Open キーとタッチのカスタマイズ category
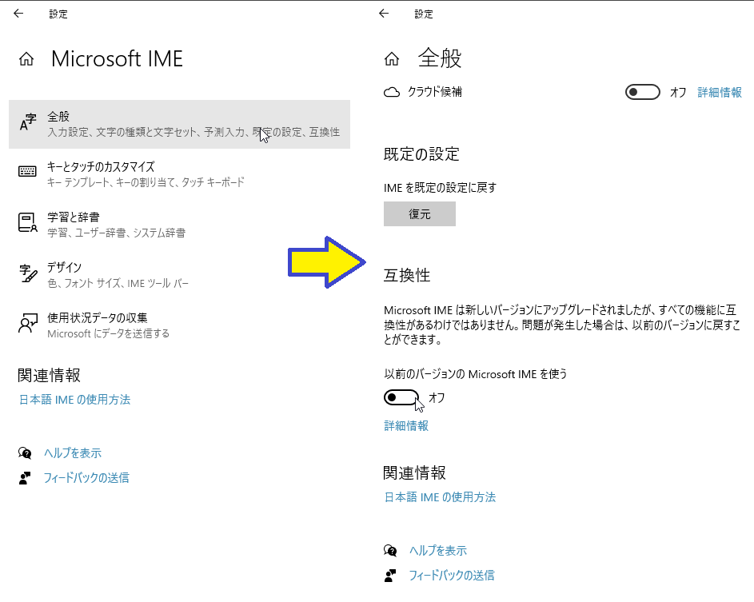The width and height of the screenshot is (754, 602). coord(179,174)
